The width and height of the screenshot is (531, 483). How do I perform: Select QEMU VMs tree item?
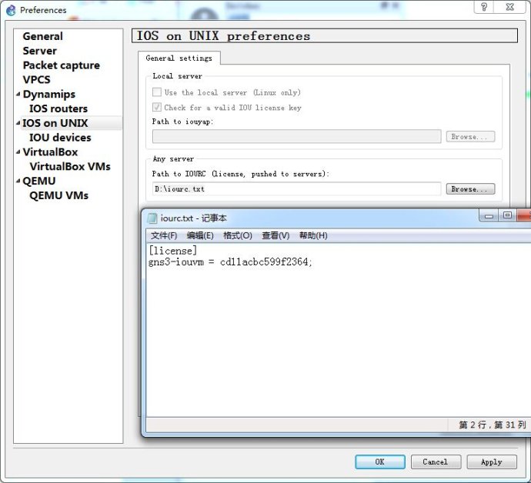59,195
